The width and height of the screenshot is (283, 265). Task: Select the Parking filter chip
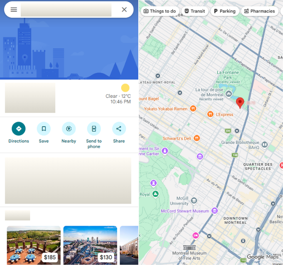point(225,11)
